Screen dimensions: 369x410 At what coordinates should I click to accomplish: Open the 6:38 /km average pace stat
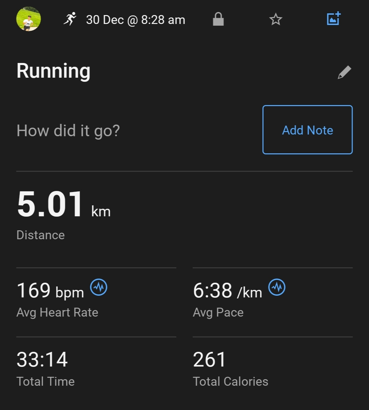tap(227, 291)
